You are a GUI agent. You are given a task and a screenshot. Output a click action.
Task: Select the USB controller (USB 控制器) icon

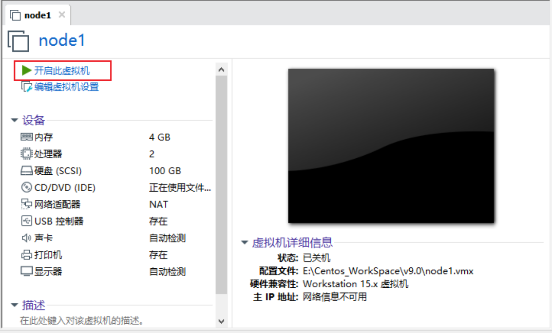26,221
